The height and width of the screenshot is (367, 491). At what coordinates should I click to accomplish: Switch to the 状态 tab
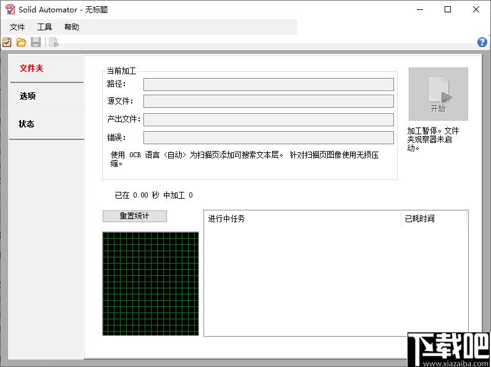coord(47,124)
